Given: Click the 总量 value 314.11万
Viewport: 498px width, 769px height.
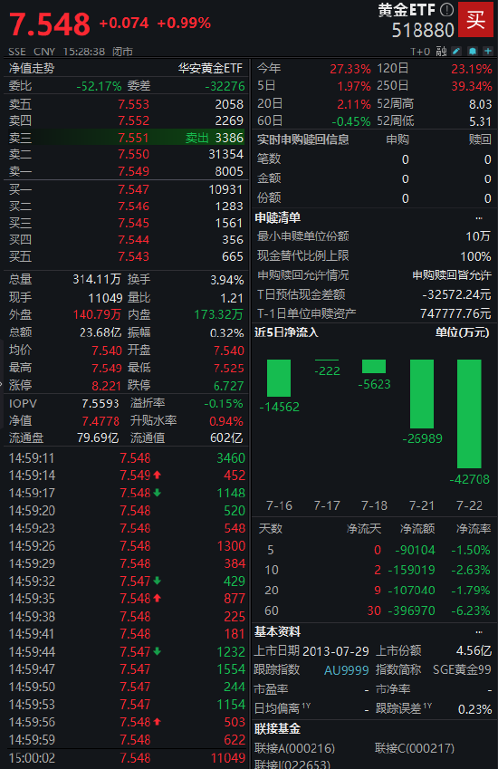Looking at the screenshot, I should (x=97, y=280).
